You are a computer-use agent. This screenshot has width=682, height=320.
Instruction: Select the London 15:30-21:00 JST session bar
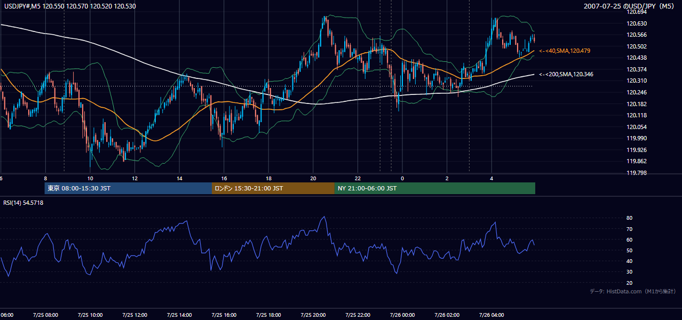tap(273, 188)
